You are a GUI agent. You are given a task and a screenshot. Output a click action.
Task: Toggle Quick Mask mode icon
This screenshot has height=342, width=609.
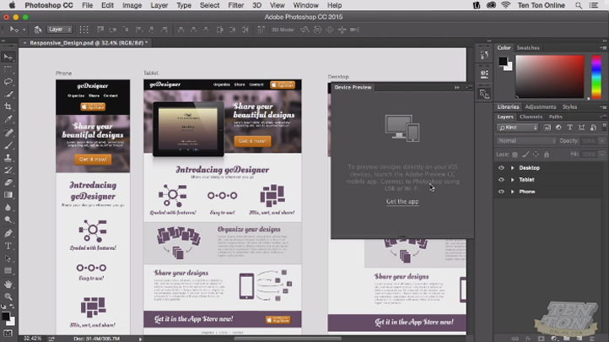click(x=8, y=333)
